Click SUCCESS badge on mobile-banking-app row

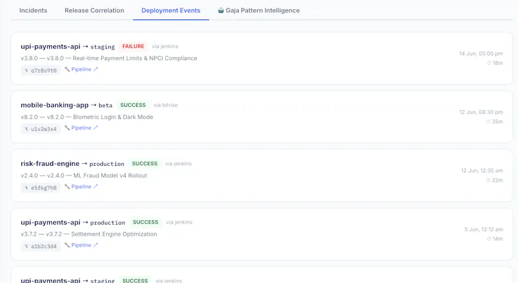click(x=133, y=105)
